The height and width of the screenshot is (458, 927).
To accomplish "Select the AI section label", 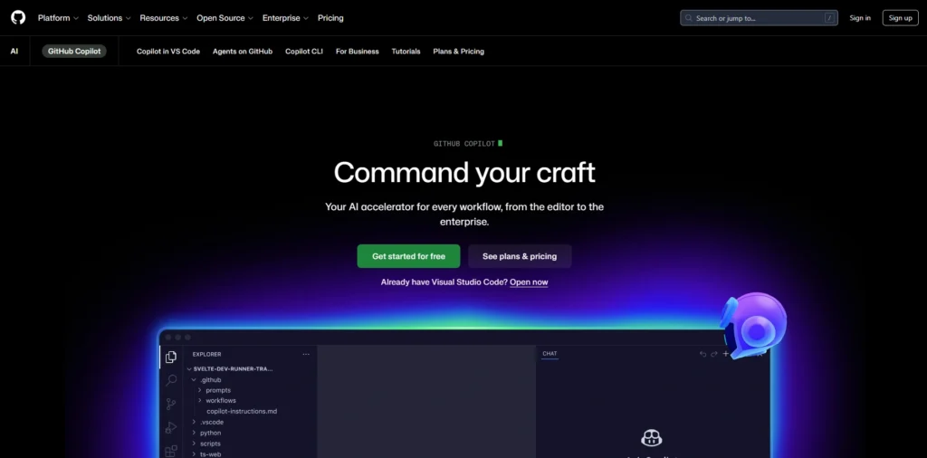I will click(x=14, y=52).
